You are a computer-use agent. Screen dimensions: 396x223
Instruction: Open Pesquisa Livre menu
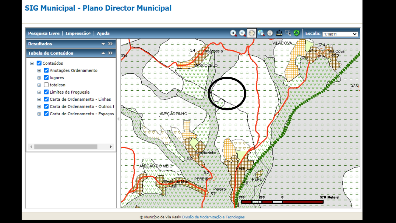(x=44, y=33)
